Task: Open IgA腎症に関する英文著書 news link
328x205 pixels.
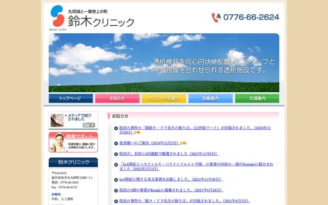Action: click(171, 179)
